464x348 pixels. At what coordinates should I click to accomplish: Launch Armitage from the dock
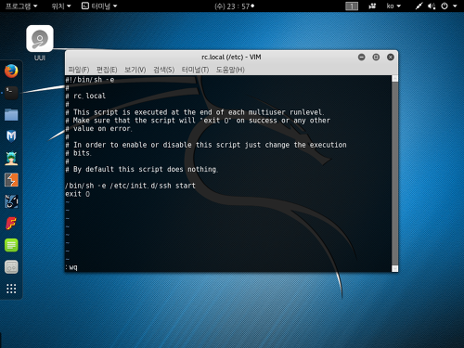(11, 158)
